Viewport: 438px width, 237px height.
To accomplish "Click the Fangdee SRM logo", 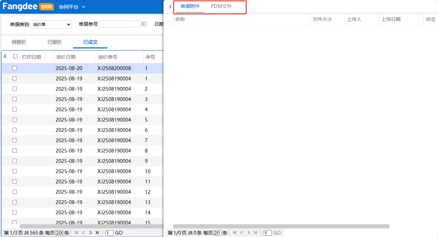I will coord(27,7).
